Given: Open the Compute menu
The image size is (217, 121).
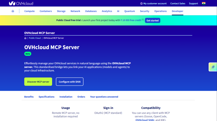Looking at the screenshot, I should (30, 11).
